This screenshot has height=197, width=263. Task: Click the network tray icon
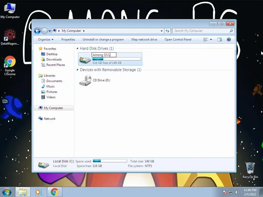point(231,192)
